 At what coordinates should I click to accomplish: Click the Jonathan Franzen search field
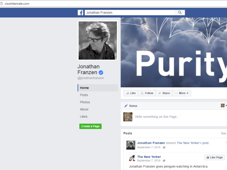pyautogui.click(x=130, y=12)
